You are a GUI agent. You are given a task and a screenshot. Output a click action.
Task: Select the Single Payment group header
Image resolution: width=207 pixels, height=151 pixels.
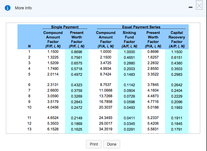(65, 27)
